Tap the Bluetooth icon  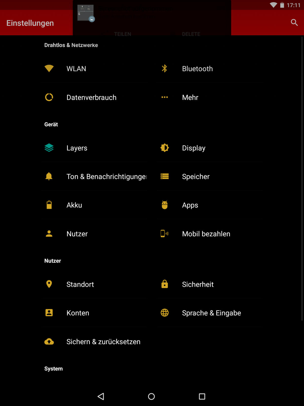[164, 69]
